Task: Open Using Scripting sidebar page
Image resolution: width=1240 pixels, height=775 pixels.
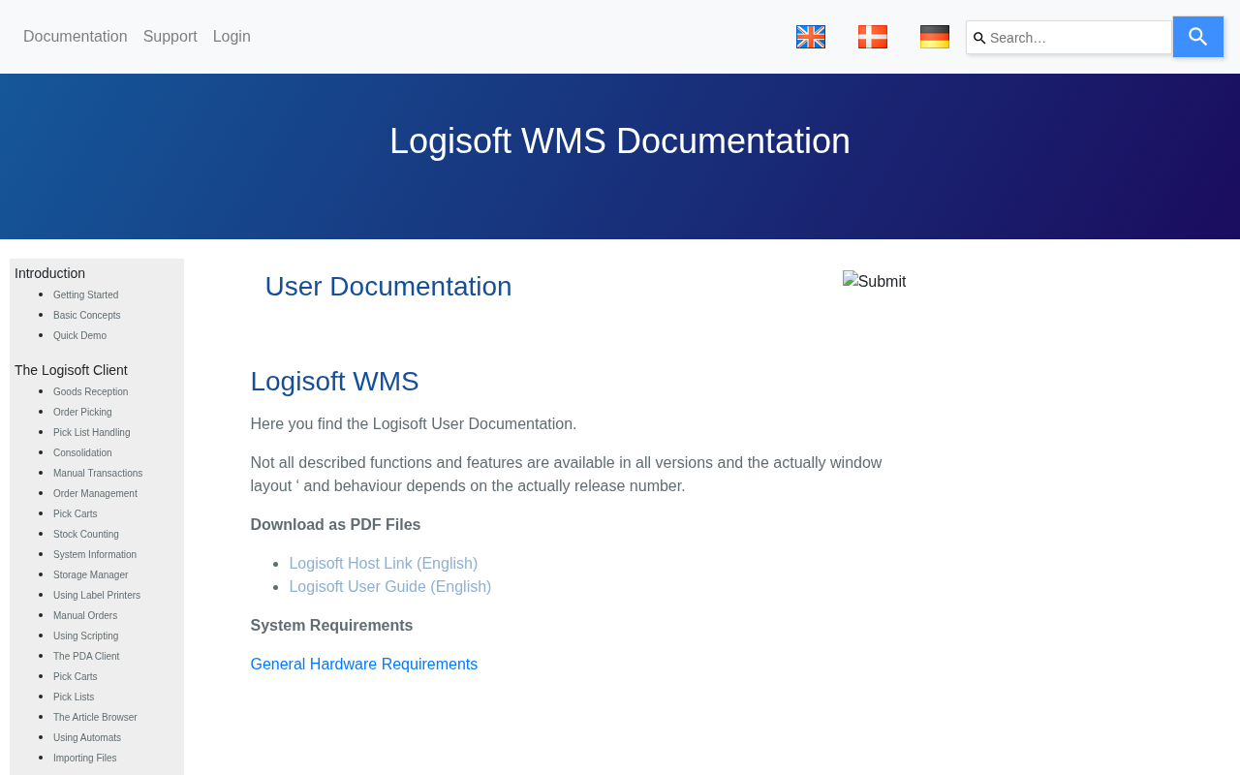Action: (x=86, y=636)
